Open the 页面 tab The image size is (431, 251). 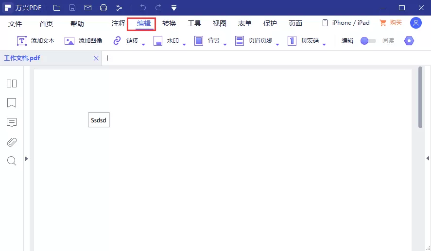tap(295, 24)
